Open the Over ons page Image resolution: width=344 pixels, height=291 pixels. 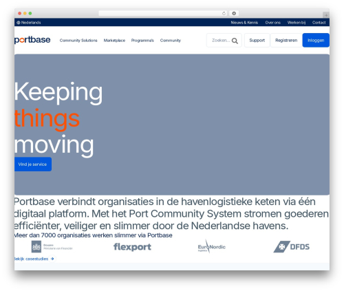pyautogui.click(x=272, y=23)
